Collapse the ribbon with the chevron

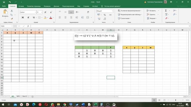188,23
